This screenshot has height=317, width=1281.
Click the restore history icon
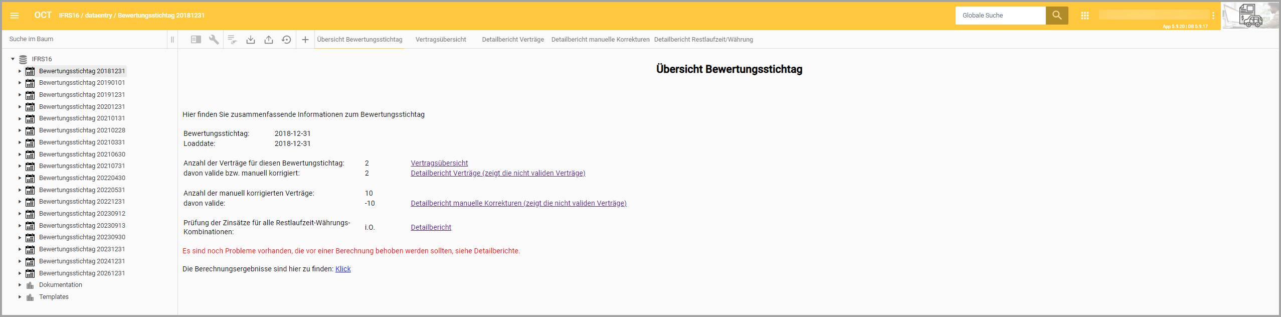[x=286, y=40]
